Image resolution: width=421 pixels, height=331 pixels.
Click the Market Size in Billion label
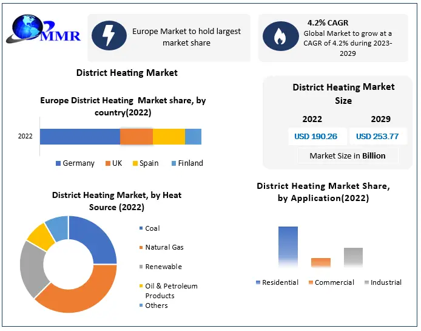347,156
